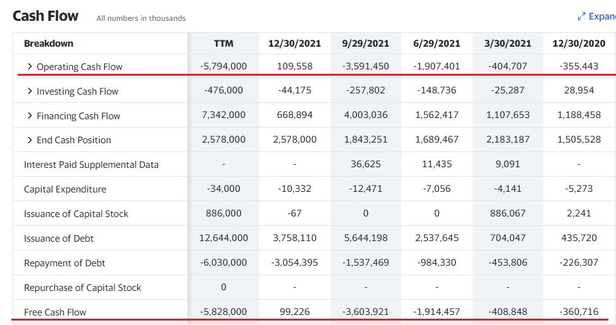Click Operating Cash Flow value 109,558
616x325 pixels.
point(294,66)
